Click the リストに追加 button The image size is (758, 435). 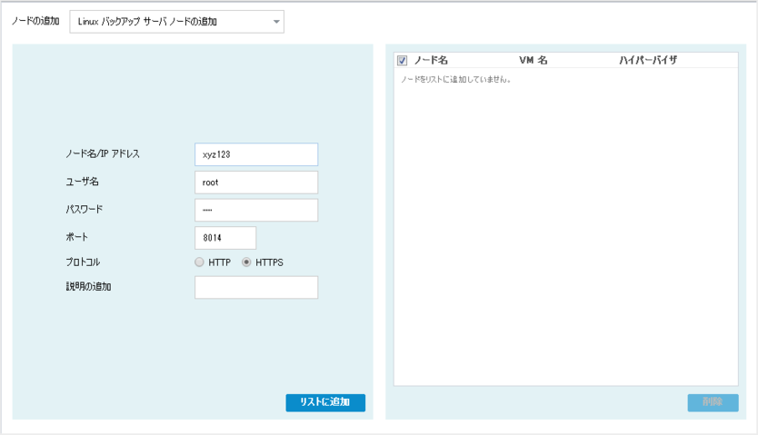[325, 402]
